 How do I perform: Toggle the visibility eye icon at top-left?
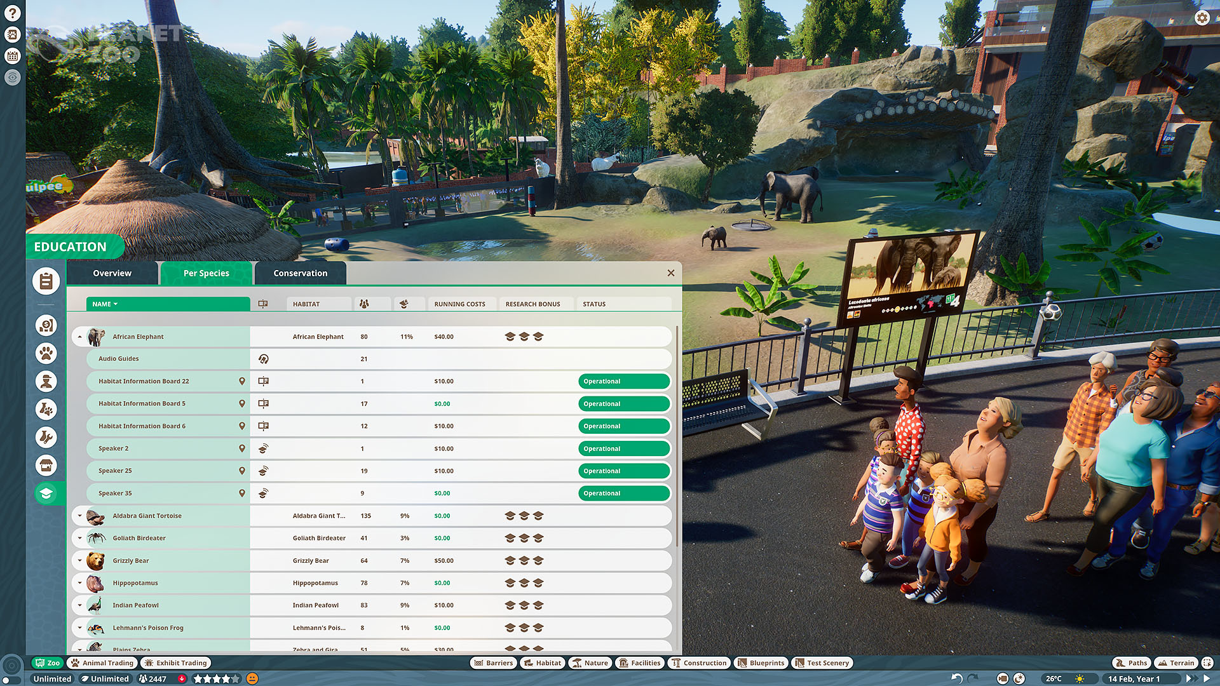12,77
